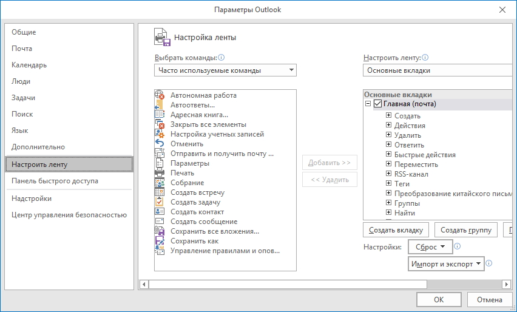Expand the RSS-канал group

(389, 174)
